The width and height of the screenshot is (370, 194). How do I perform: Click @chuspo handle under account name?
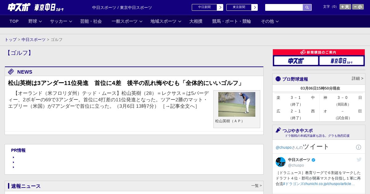pyautogui.click(x=296, y=165)
